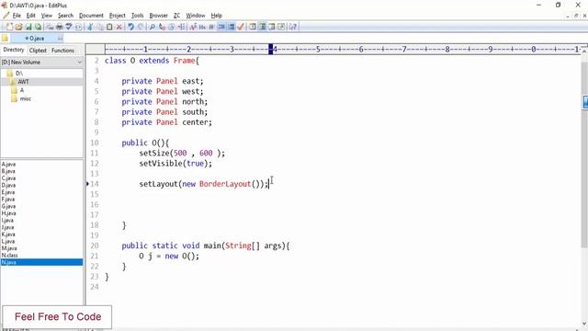Click setVisible(true) code on line 12
This screenshot has height=331, width=588.
(x=175, y=164)
